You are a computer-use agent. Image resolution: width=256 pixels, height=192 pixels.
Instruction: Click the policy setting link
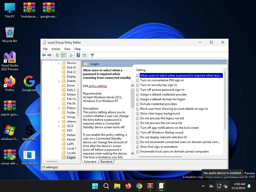pyautogui.click(x=98, y=86)
